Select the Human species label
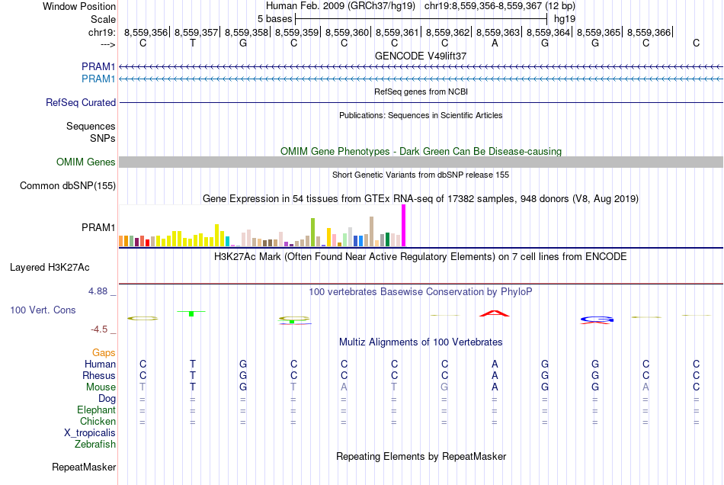Screen dimensions: 724x485 tap(100, 364)
